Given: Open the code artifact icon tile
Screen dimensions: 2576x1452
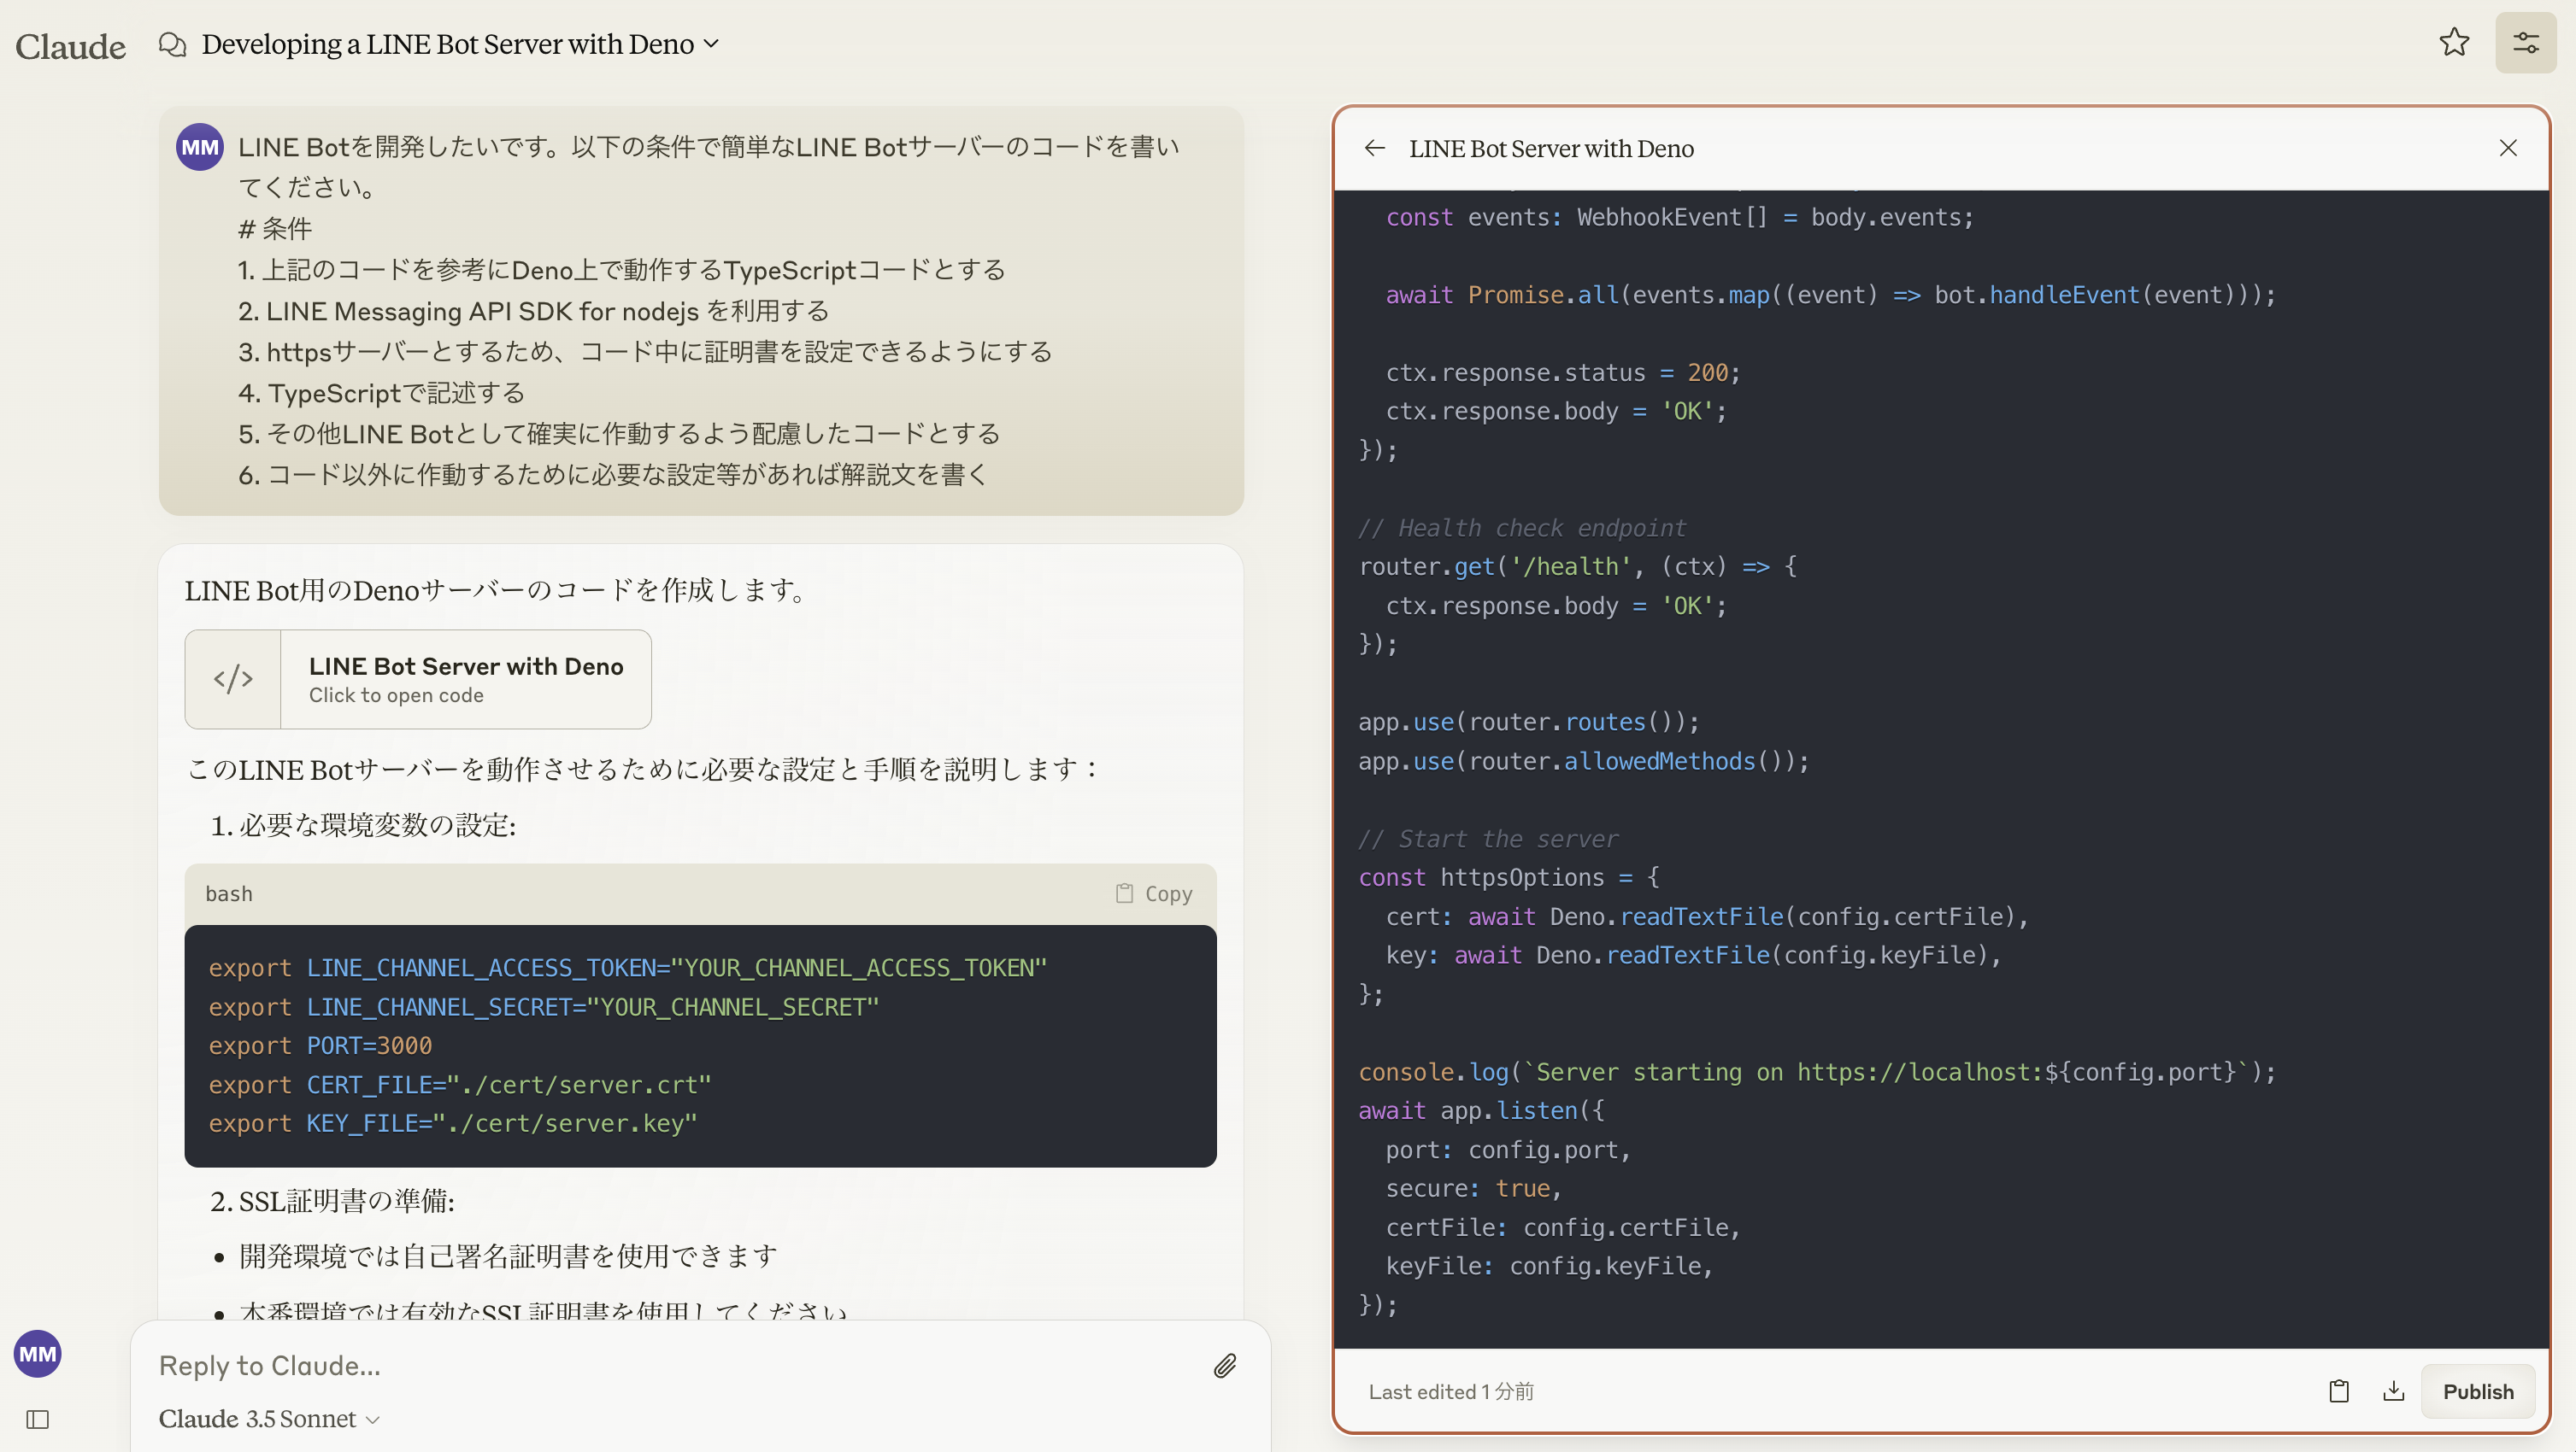Looking at the screenshot, I should (x=233, y=678).
